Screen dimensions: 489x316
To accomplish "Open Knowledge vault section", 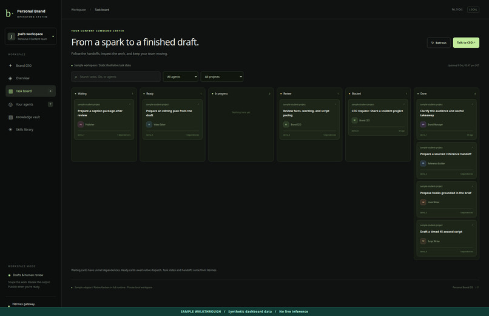I will point(30,117).
